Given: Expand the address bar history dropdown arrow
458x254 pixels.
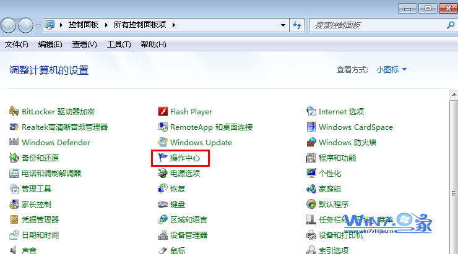Looking at the screenshot, I should [x=283, y=25].
